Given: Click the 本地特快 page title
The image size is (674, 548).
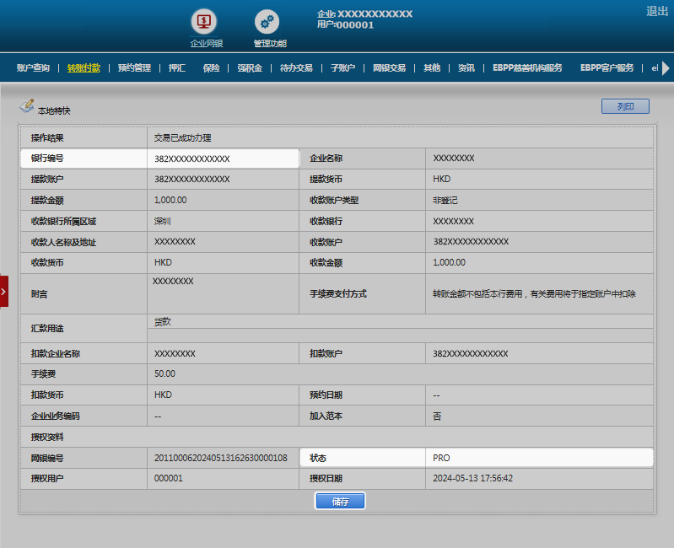Looking at the screenshot, I should (x=54, y=110).
